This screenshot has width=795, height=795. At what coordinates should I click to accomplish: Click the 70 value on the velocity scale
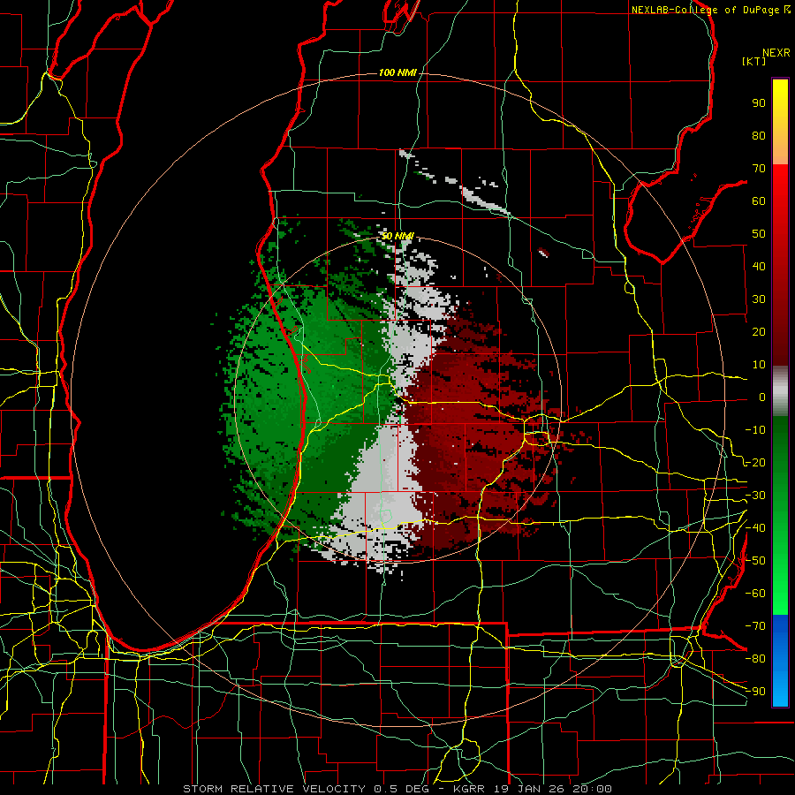[x=759, y=169]
